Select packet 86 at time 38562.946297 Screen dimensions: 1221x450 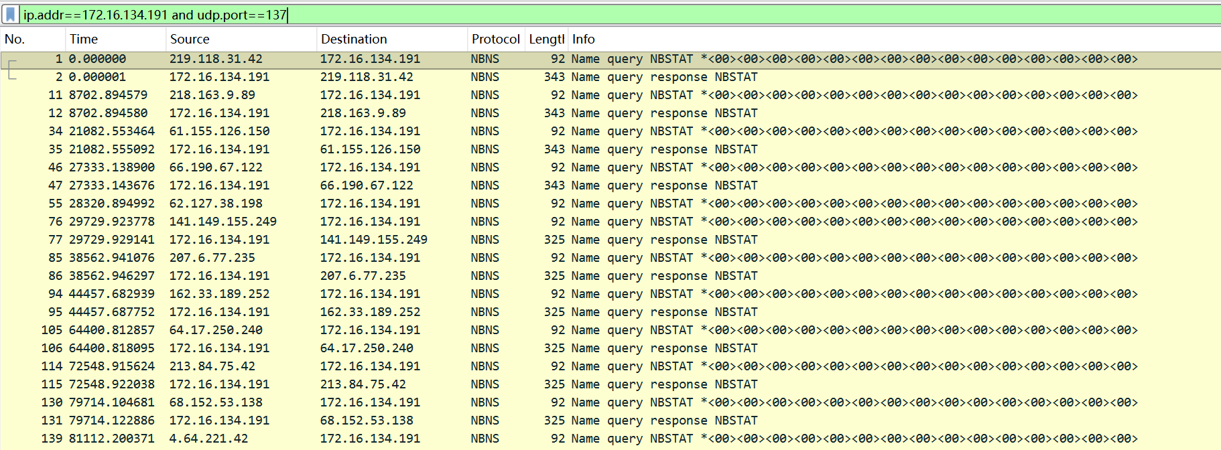610,276
